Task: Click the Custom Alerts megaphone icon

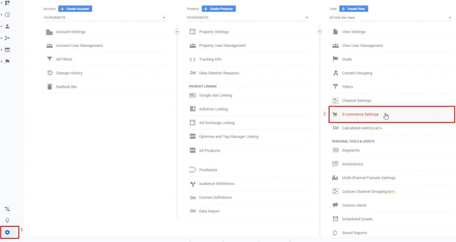Action: click(x=335, y=205)
